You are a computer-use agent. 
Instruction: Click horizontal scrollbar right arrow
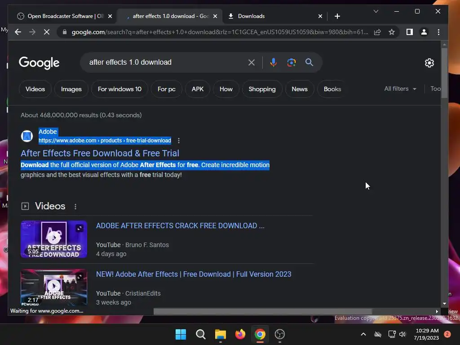point(437,311)
